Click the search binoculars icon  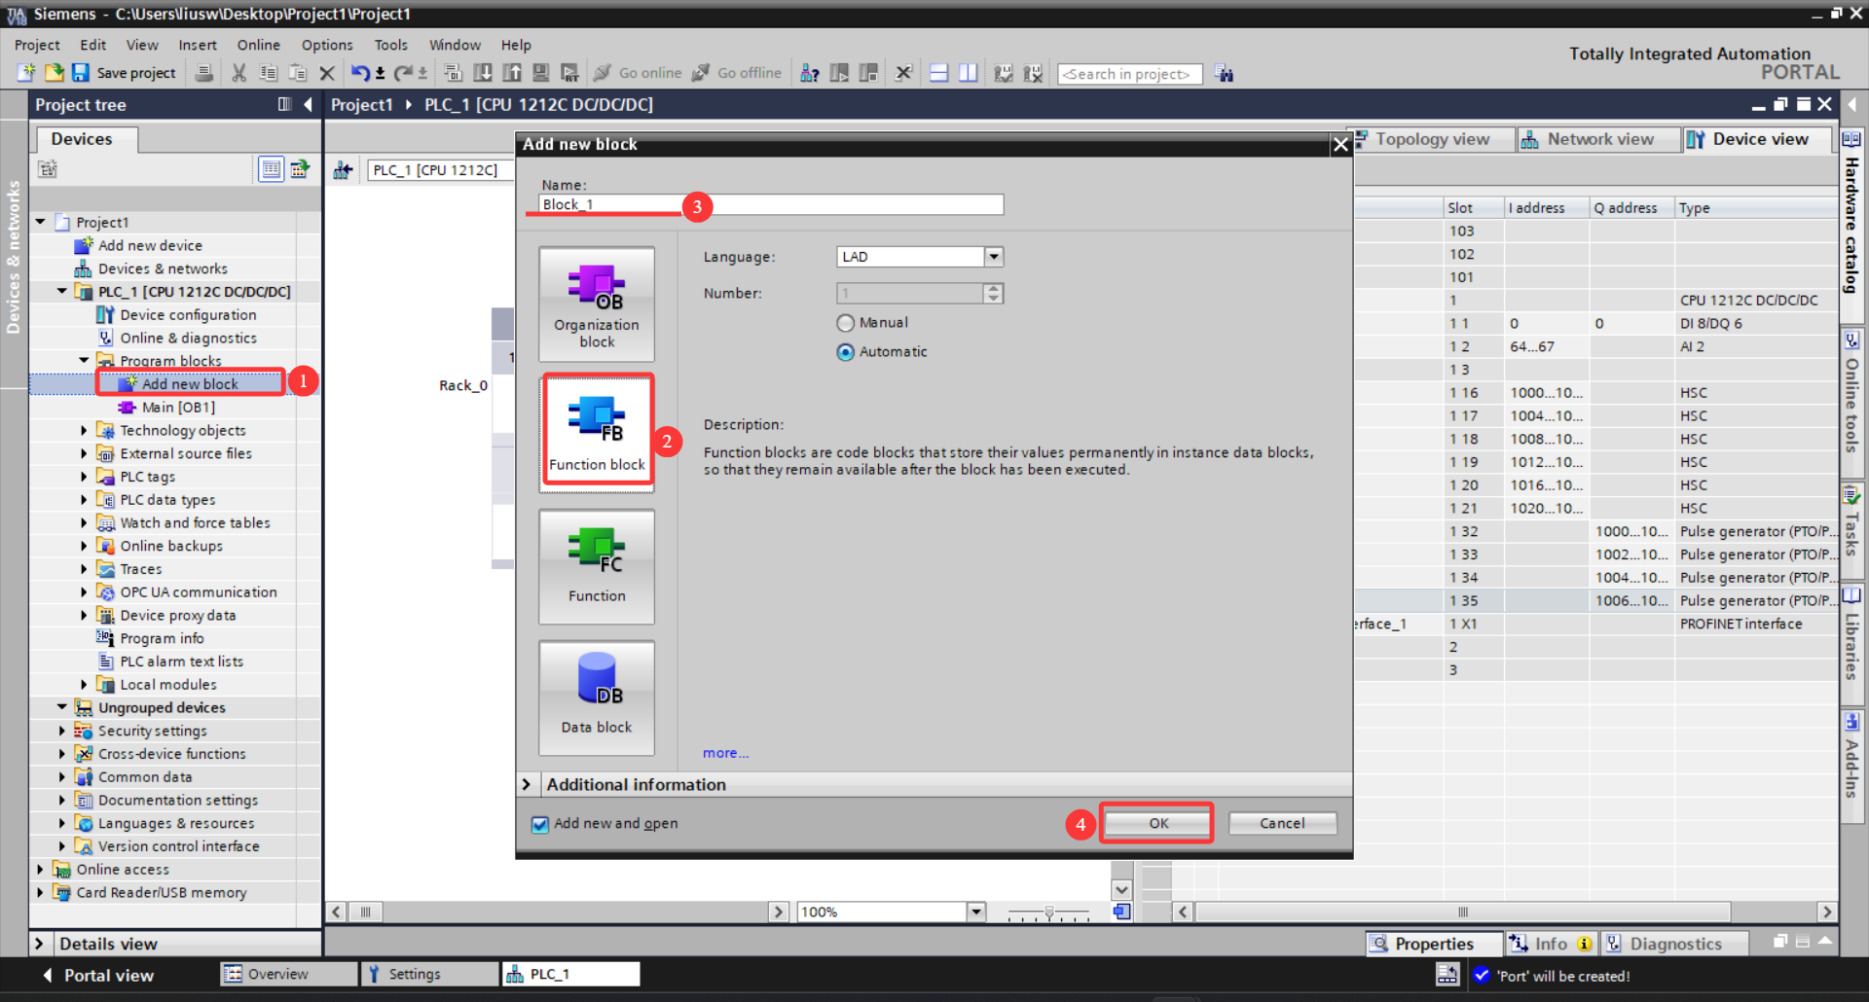[1225, 74]
